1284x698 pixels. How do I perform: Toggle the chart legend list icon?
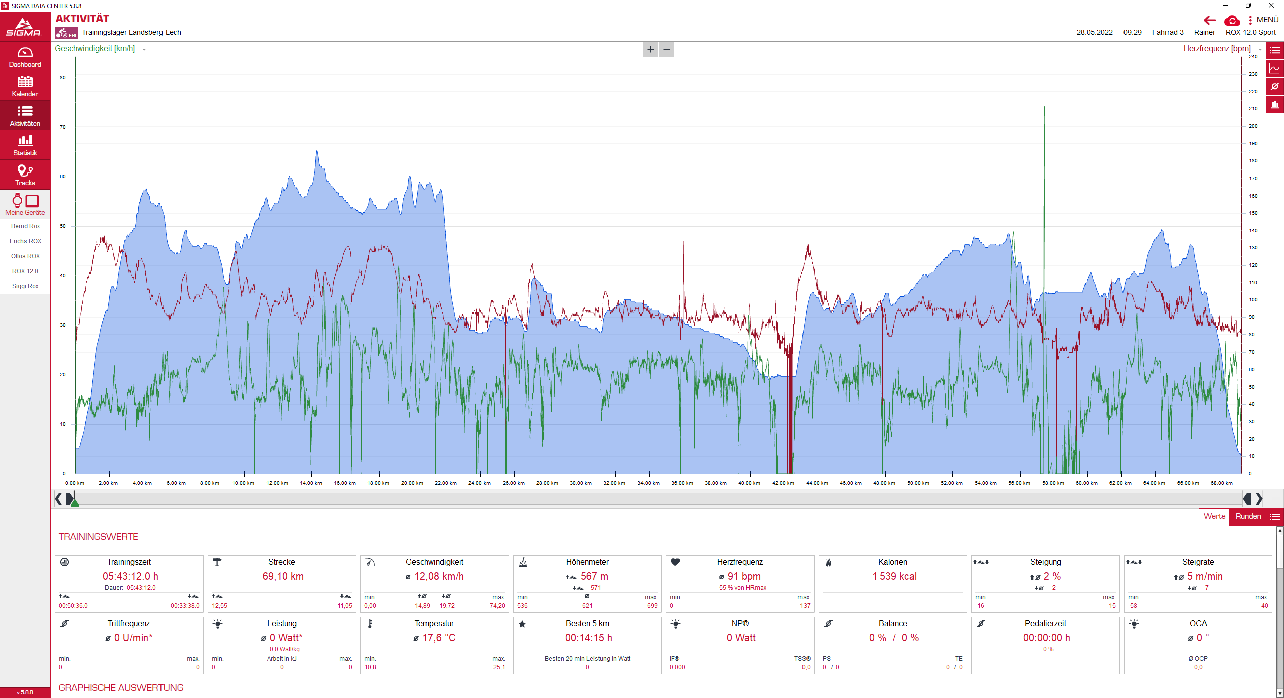tap(1275, 50)
